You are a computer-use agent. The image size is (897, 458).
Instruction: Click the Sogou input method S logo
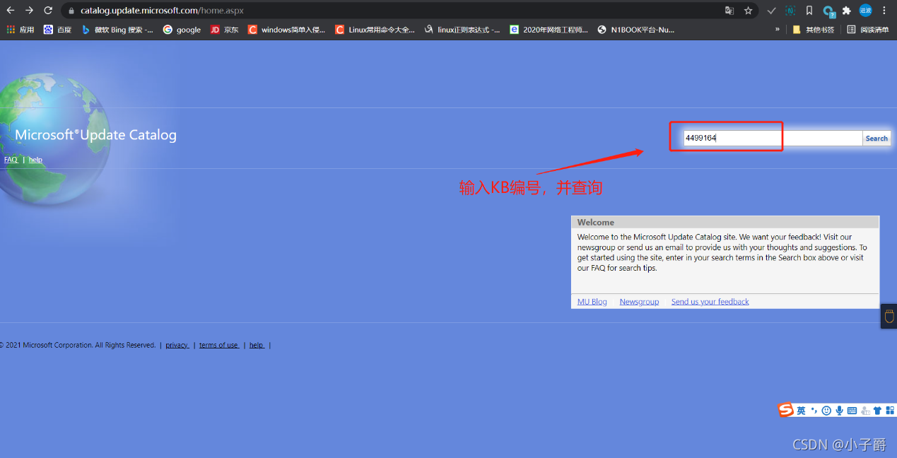(x=785, y=410)
